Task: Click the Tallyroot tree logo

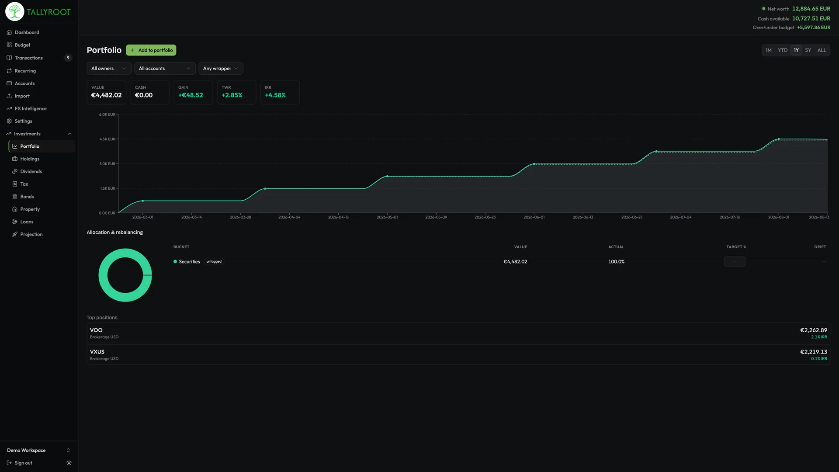Action: (14, 12)
